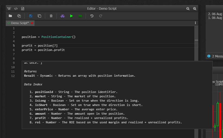Click the first '1. 06 Aug' log entry
The image size is (223, 138).
click(x=215, y=18)
